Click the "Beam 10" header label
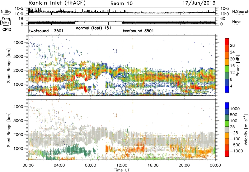249x172 pixels. click(x=121, y=3)
